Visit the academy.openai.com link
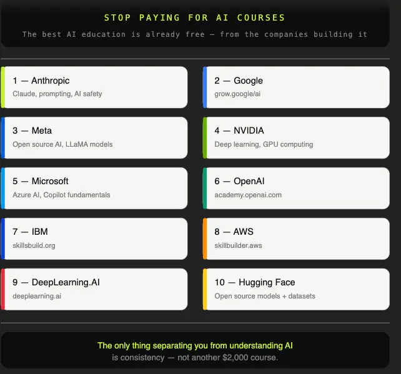Image resolution: width=401 pixels, height=374 pixels. point(248,195)
